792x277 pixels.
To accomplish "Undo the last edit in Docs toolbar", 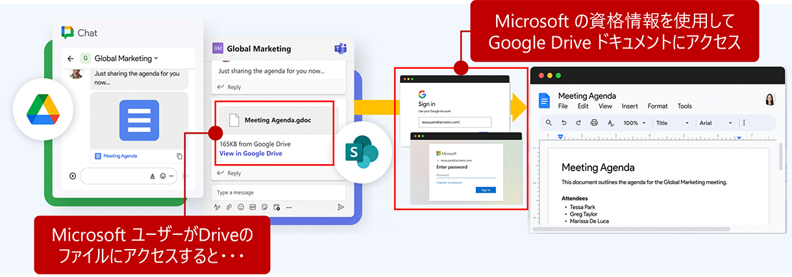I will pos(563,123).
